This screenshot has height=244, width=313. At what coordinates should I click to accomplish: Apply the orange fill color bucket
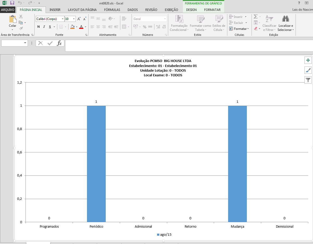click(x=73, y=27)
